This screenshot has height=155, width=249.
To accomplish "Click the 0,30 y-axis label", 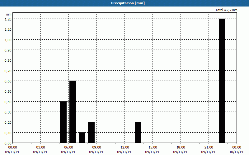I will coord(8,112).
